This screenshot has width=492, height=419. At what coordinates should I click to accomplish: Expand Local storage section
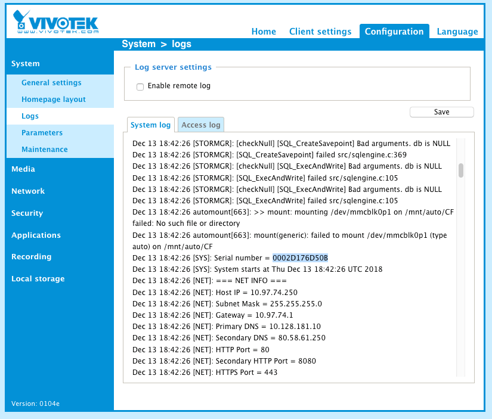[38, 279]
